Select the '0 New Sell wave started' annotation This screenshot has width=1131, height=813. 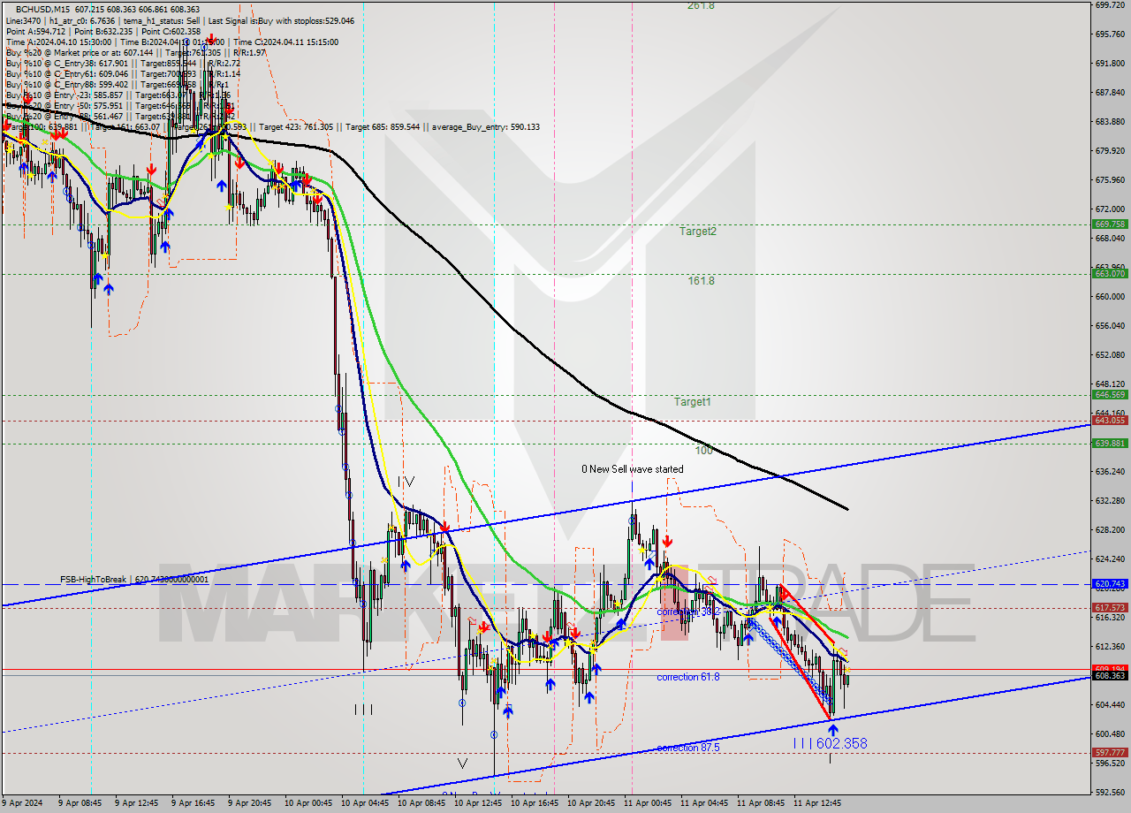coord(632,469)
